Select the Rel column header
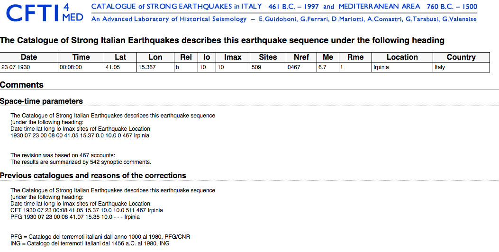This screenshot has height=252, width=499. click(186, 57)
